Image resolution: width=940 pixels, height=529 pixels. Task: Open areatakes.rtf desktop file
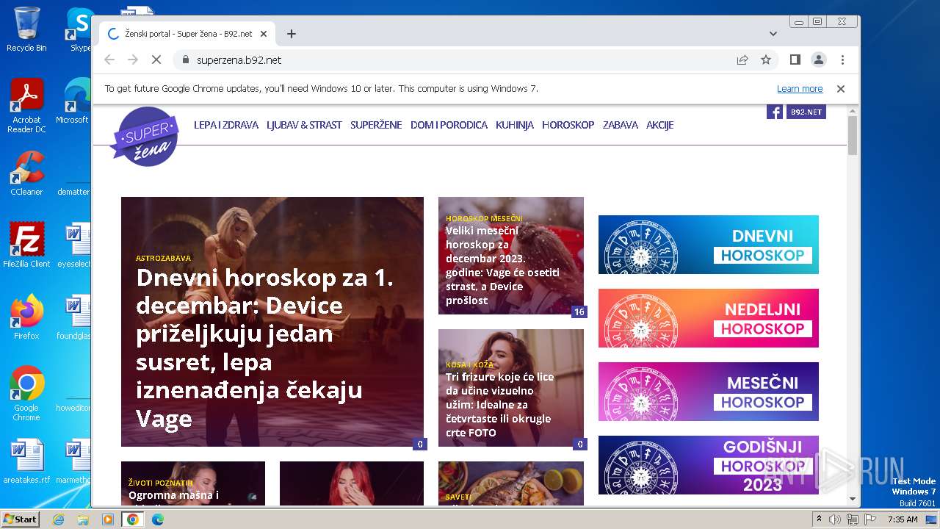26,461
